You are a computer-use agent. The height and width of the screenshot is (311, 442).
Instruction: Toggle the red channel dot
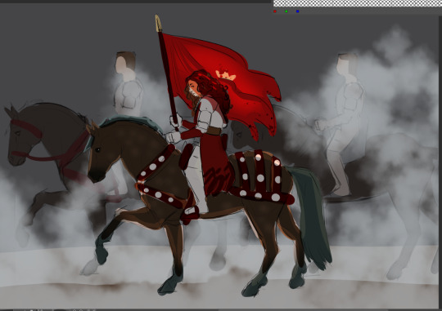[275, 11]
